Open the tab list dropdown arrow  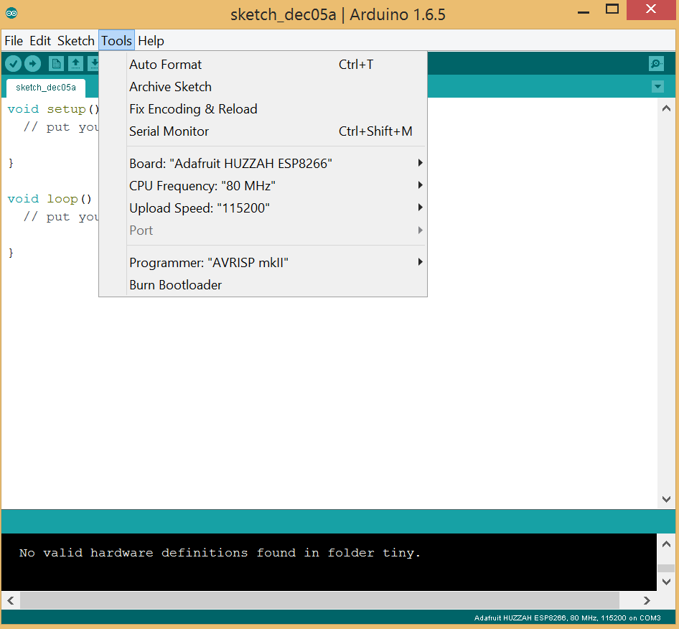coord(657,86)
